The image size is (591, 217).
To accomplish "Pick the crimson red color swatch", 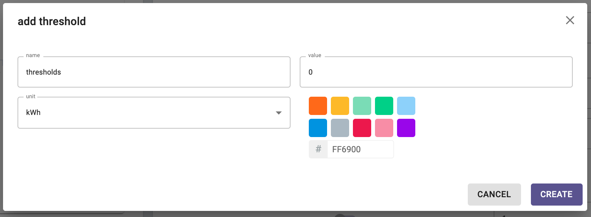I will [362, 128].
